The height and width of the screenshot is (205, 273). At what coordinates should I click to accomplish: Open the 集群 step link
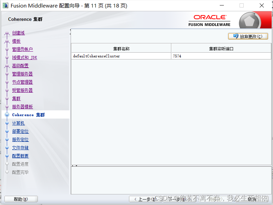[x=16, y=98]
